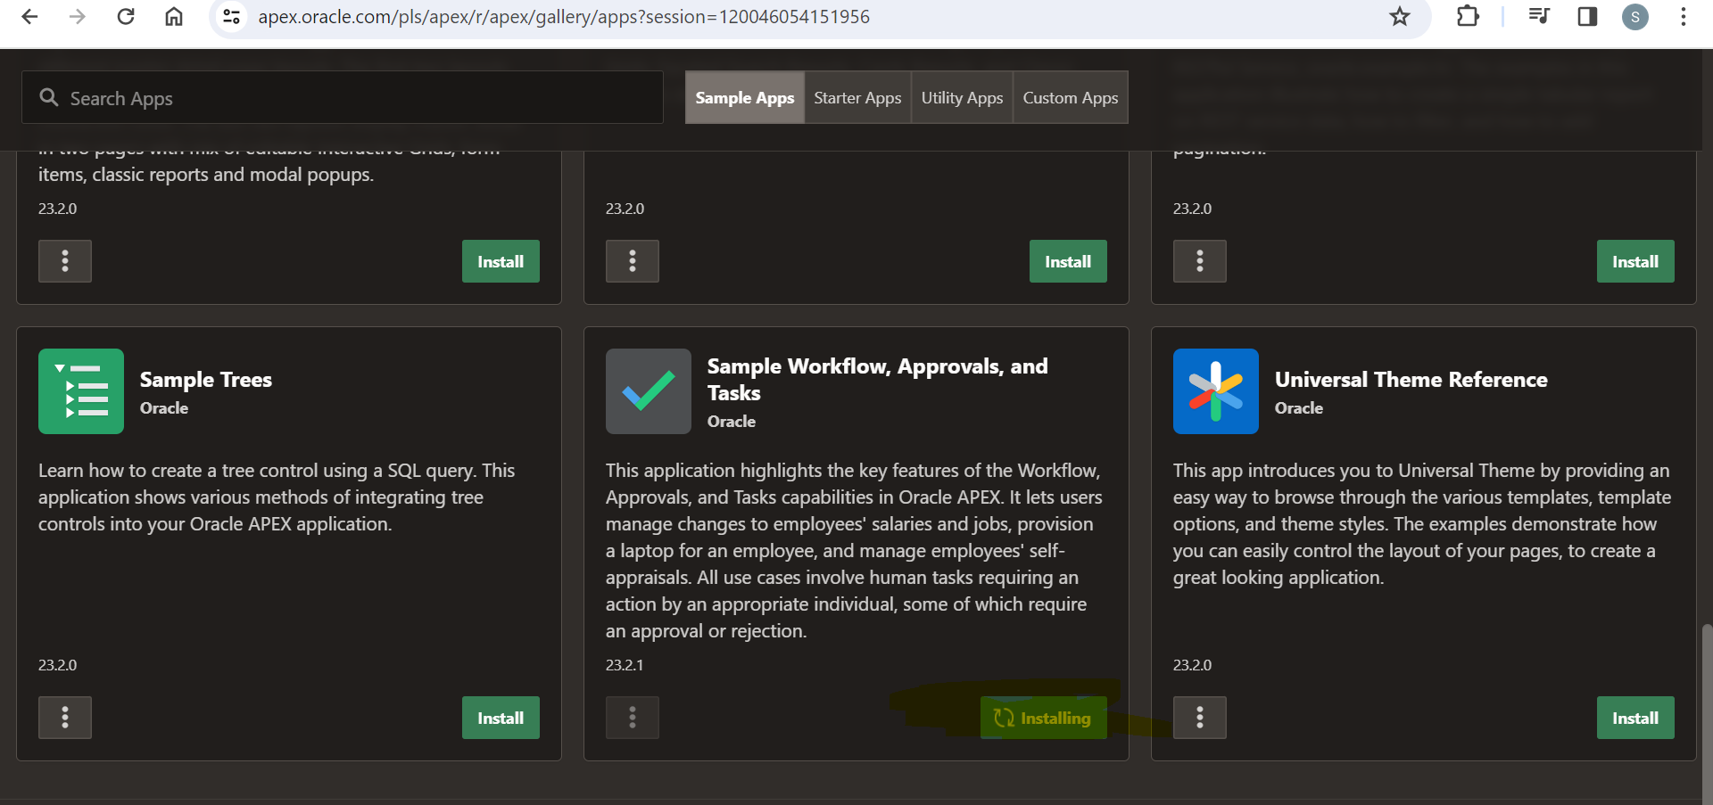Screen dimensions: 1713x805
Task: Click the Sample Trees app icon
Action: click(80, 391)
